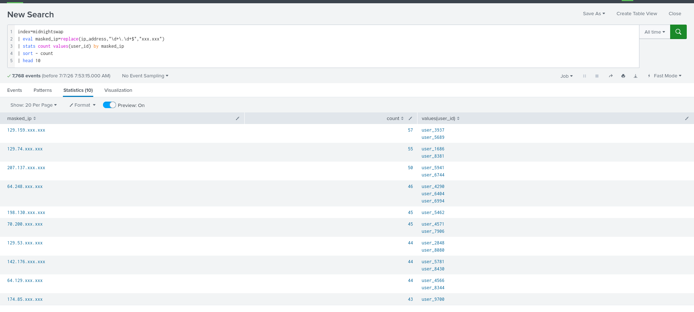Edit the count column with pencil icon

(410, 118)
